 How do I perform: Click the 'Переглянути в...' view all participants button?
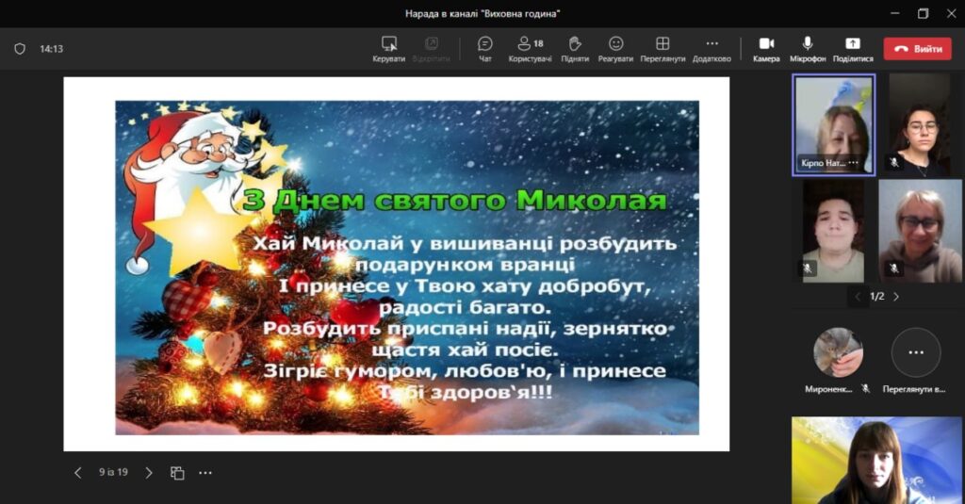[x=915, y=353]
